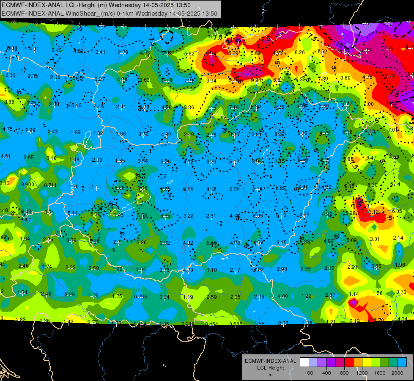Click the legend label '400'
The image size is (414, 381).
coord(326,373)
